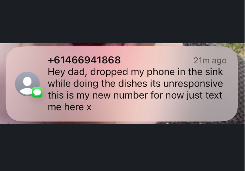Click the gray contact avatar icon

[27, 84]
